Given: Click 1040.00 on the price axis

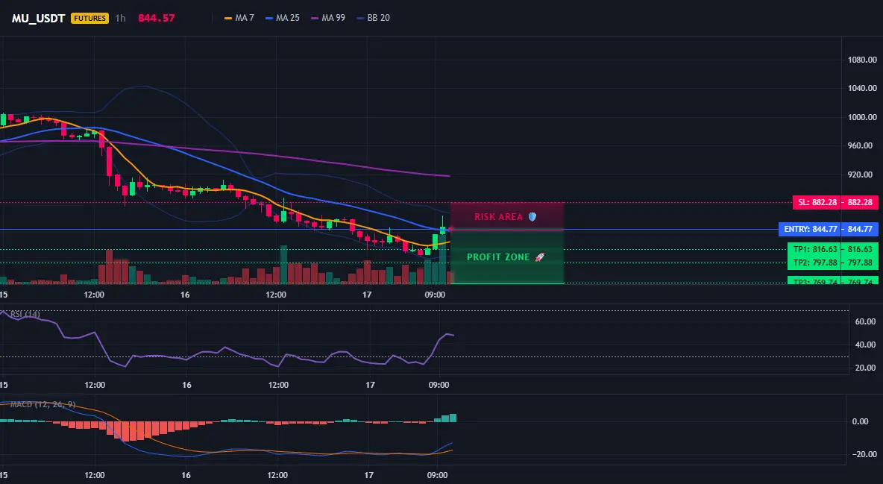Looking at the screenshot, I should 862,89.
